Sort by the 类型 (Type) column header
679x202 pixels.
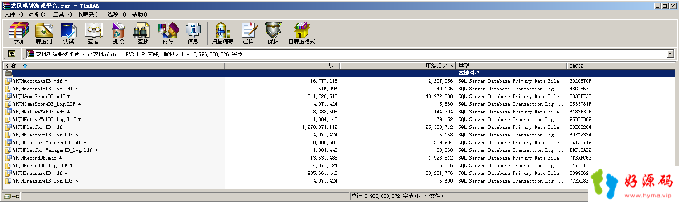511,66
